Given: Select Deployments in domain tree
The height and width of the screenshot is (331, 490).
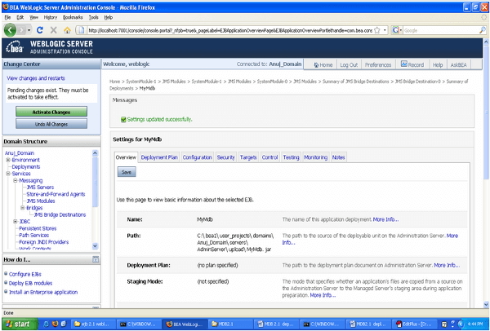Looking at the screenshot, I should (x=26, y=166).
